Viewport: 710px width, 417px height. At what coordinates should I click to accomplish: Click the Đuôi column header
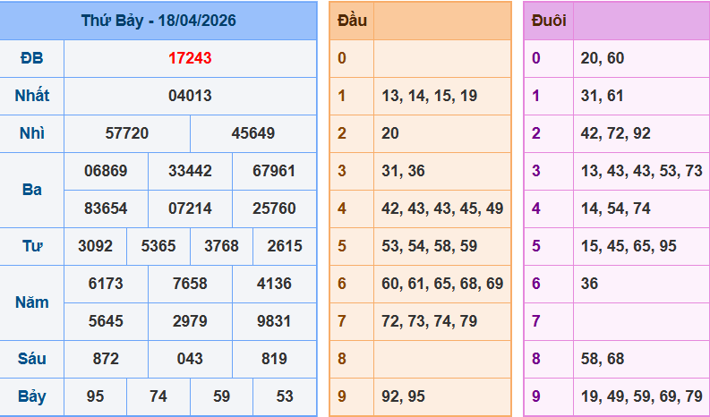click(548, 21)
